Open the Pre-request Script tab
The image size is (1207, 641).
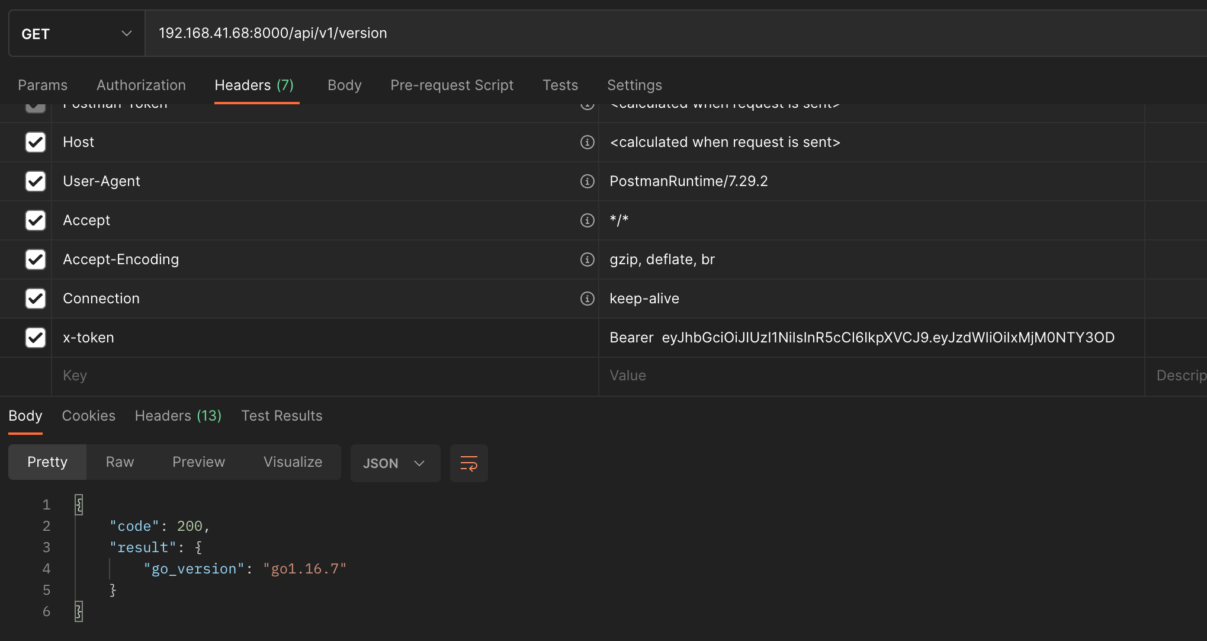point(451,85)
